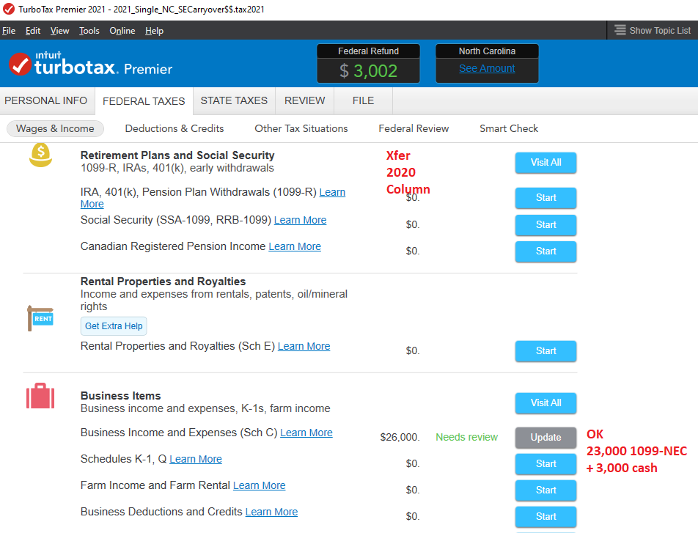Image resolution: width=698 pixels, height=533 pixels.
Task: Start Business Deductions and Credits
Action: [x=545, y=517]
